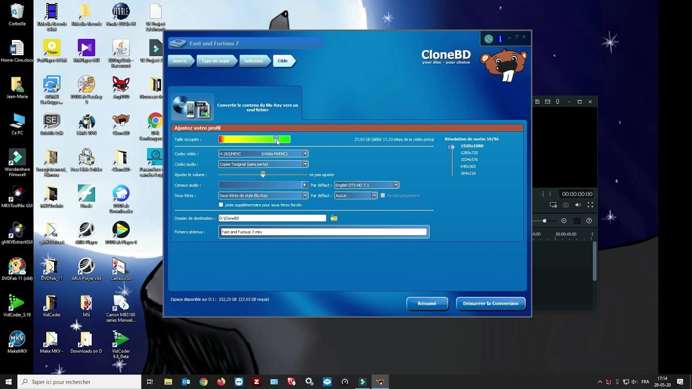Click the Résumé button

click(427, 304)
